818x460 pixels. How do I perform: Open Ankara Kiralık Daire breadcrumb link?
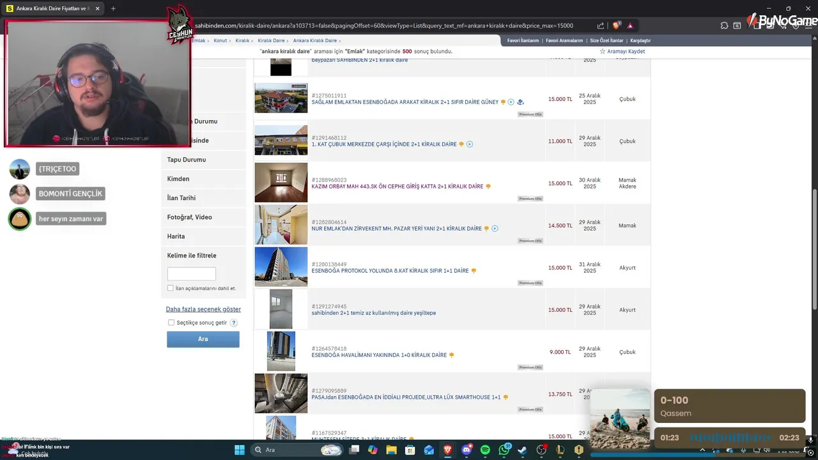pos(314,40)
